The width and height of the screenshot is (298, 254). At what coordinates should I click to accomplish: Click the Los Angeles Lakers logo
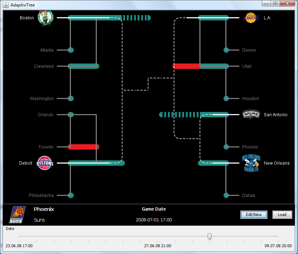pos(251,18)
